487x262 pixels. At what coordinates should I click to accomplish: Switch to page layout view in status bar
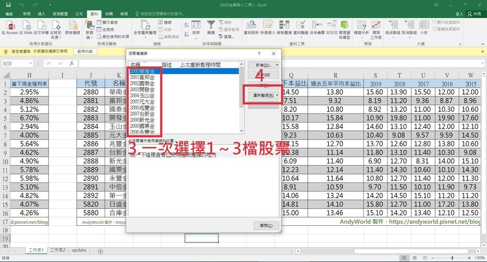(x=415, y=258)
